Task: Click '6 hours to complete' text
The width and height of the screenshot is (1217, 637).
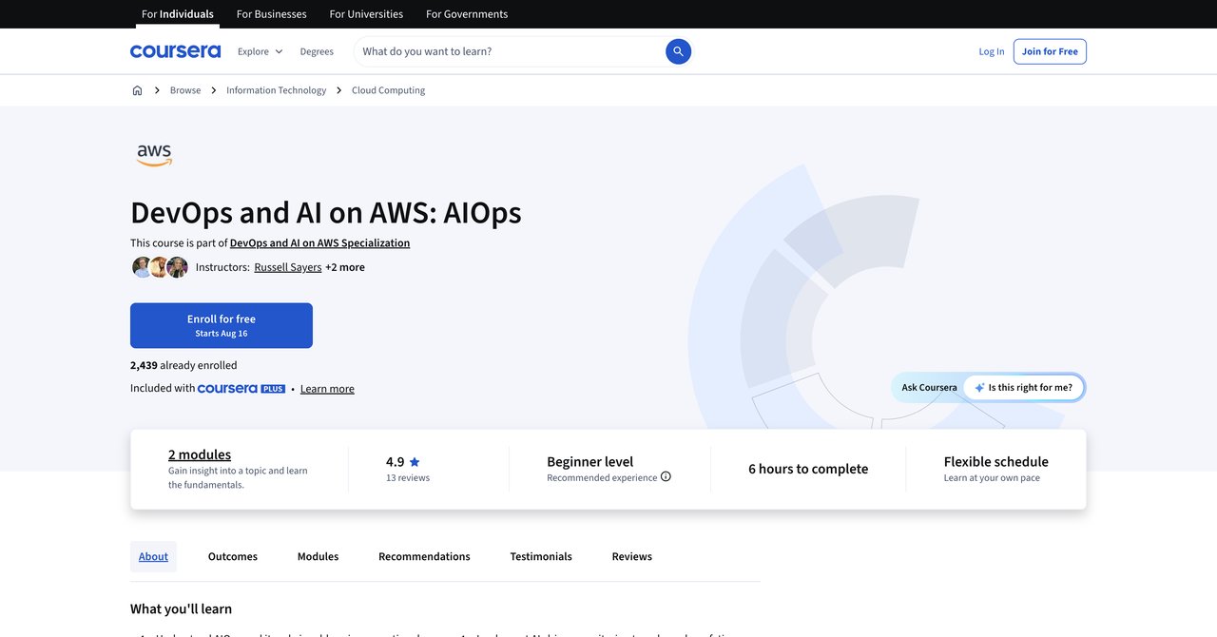Action: (808, 469)
